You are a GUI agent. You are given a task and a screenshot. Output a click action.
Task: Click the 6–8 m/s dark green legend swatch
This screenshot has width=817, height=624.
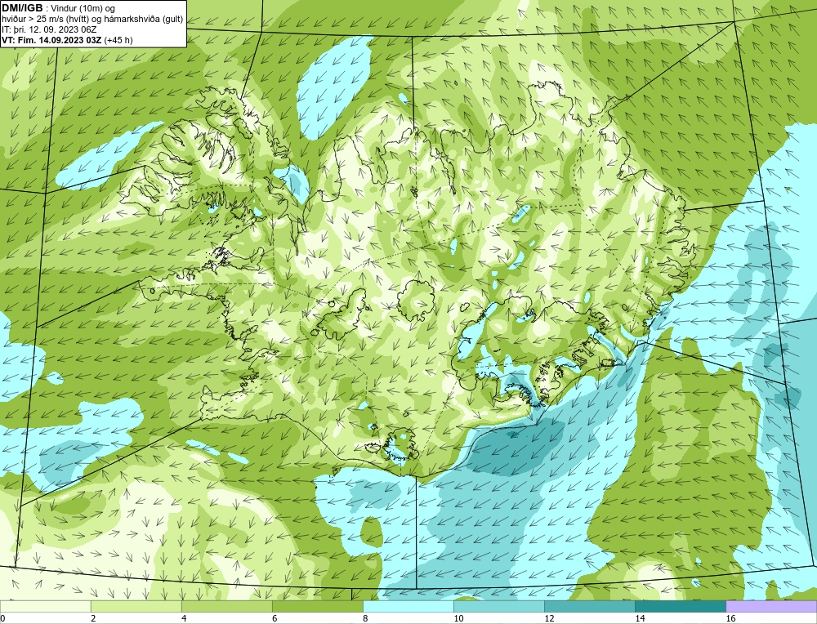317,606
